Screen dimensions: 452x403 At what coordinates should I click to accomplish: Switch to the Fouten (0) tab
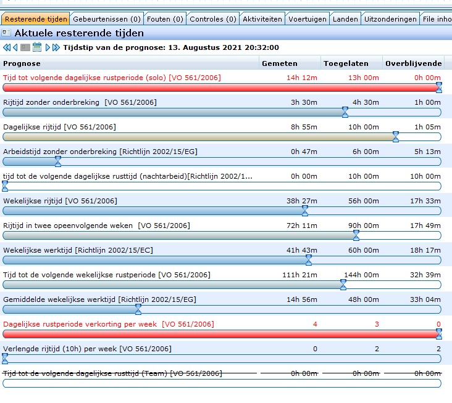tap(165, 19)
